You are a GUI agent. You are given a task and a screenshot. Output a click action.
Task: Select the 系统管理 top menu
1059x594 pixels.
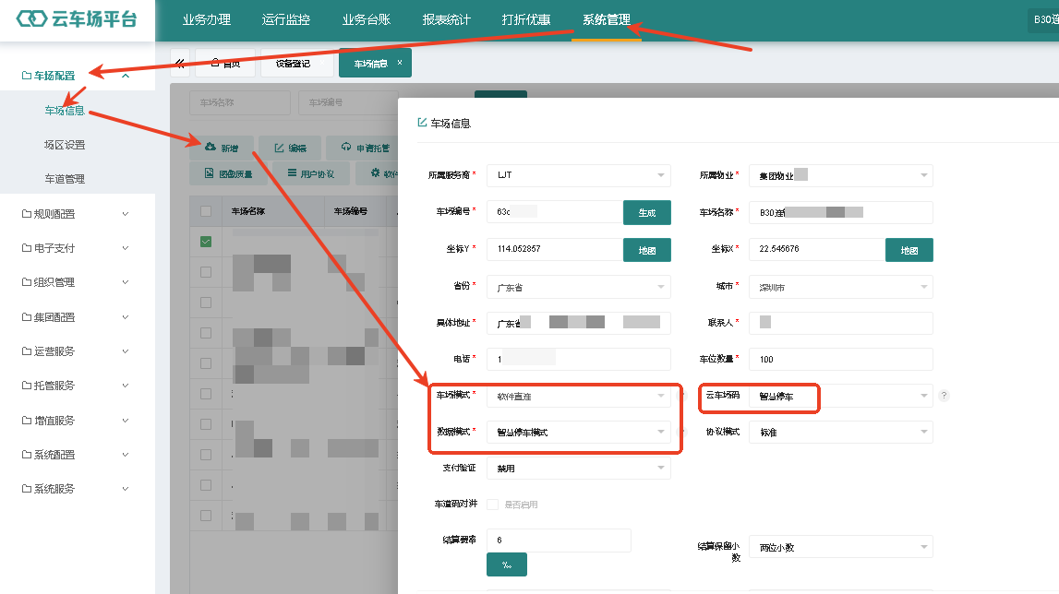pos(607,20)
